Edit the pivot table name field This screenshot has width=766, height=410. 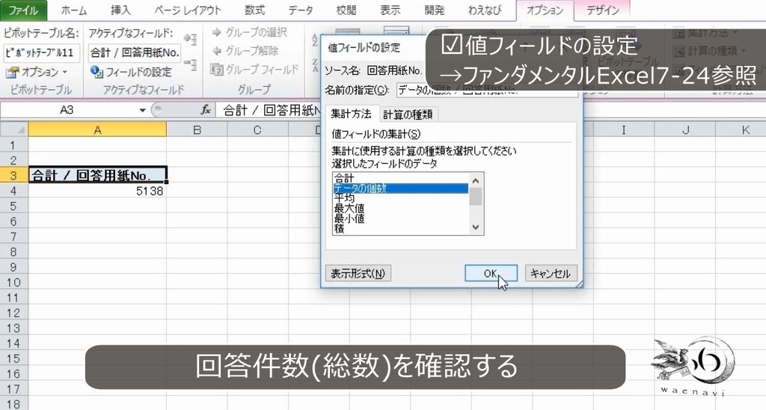click(x=41, y=53)
